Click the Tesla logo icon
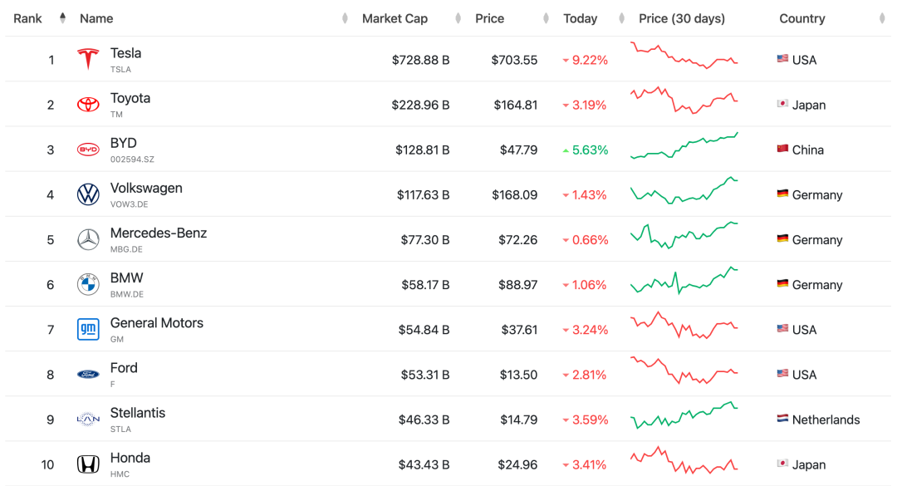Screen dimensions: 897x486 pyautogui.click(x=88, y=60)
